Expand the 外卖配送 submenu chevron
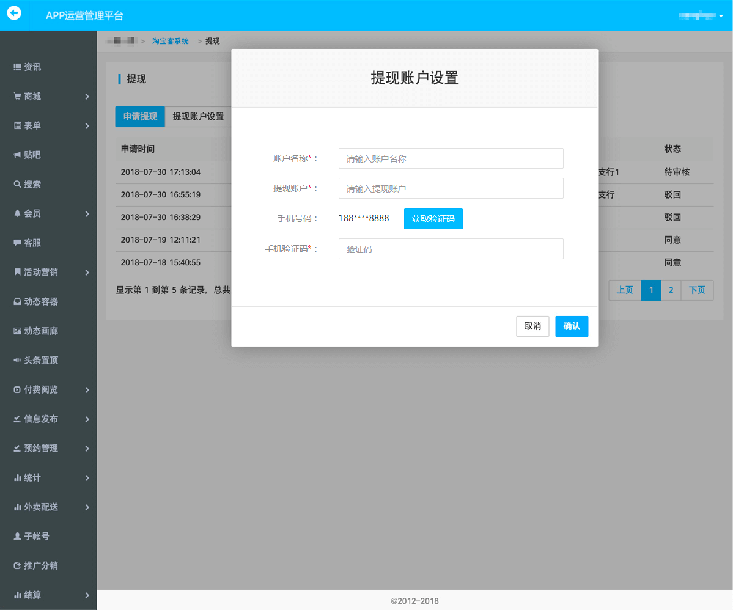 point(87,507)
